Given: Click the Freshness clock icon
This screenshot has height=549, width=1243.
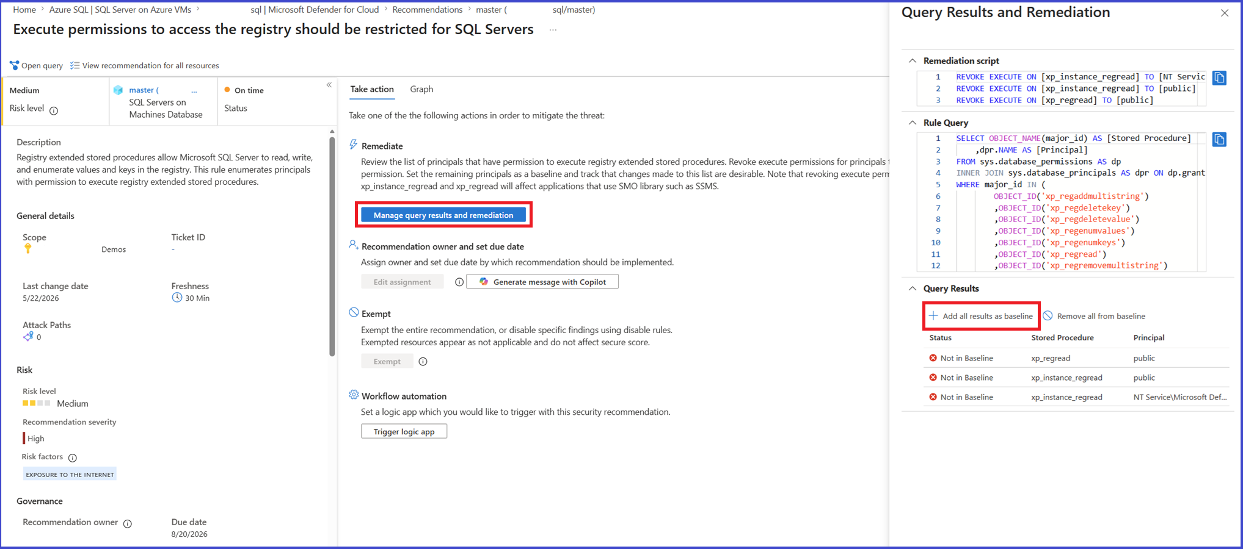Looking at the screenshot, I should point(177,298).
